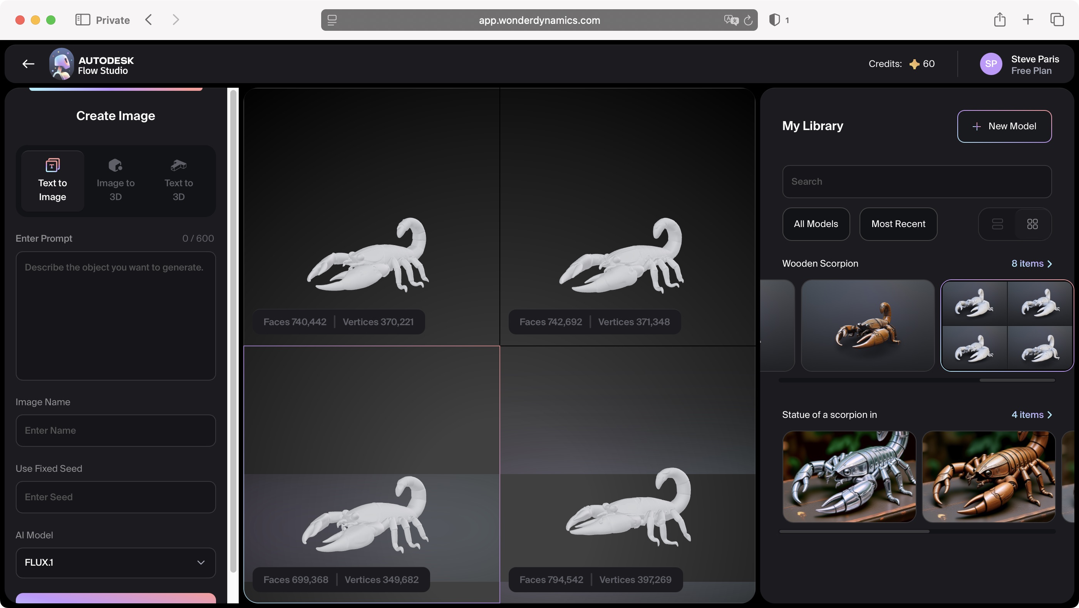
Task: Select the All Models filter
Action: click(816, 224)
